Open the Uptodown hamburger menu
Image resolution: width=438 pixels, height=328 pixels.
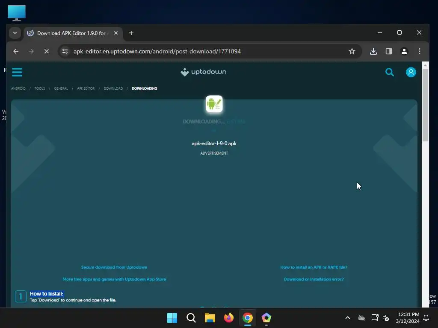coord(17,72)
